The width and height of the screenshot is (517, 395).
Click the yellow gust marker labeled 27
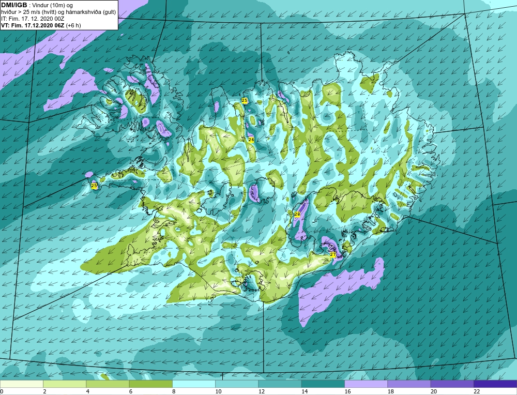coord(332,254)
